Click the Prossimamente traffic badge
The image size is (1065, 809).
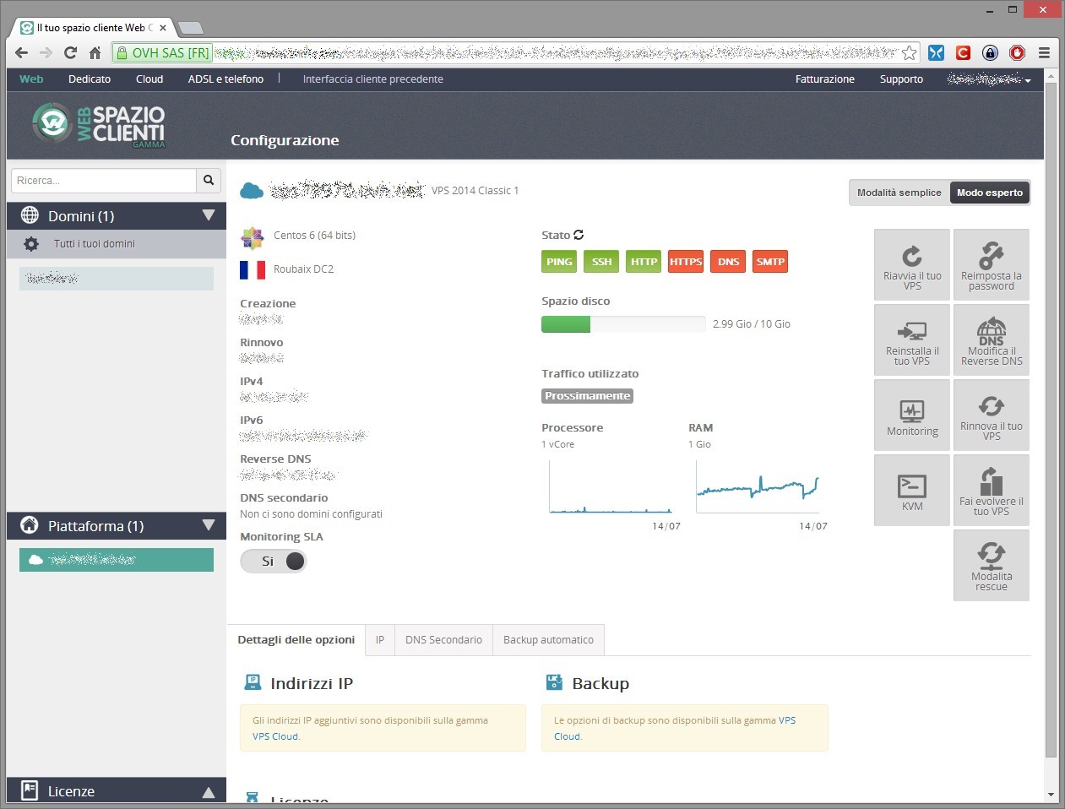(587, 396)
